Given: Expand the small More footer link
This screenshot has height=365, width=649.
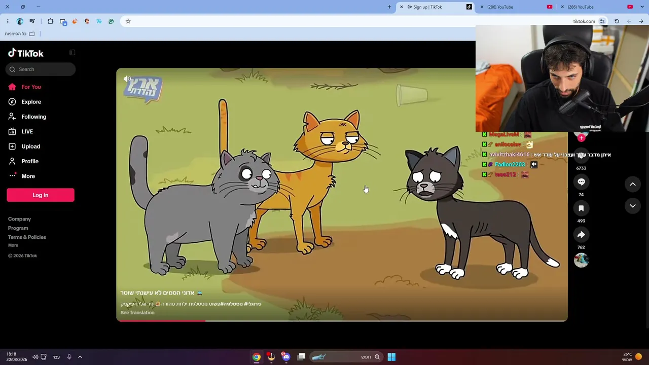Looking at the screenshot, I should (x=13, y=245).
